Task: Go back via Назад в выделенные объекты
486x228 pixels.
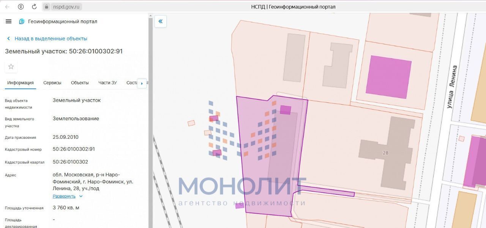Action: click(47, 39)
